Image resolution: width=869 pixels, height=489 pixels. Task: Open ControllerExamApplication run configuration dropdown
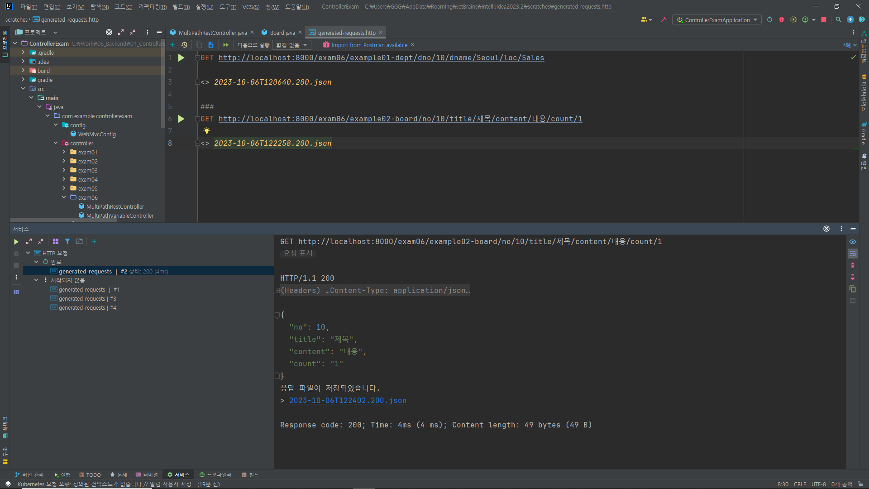(x=717, y=20)
